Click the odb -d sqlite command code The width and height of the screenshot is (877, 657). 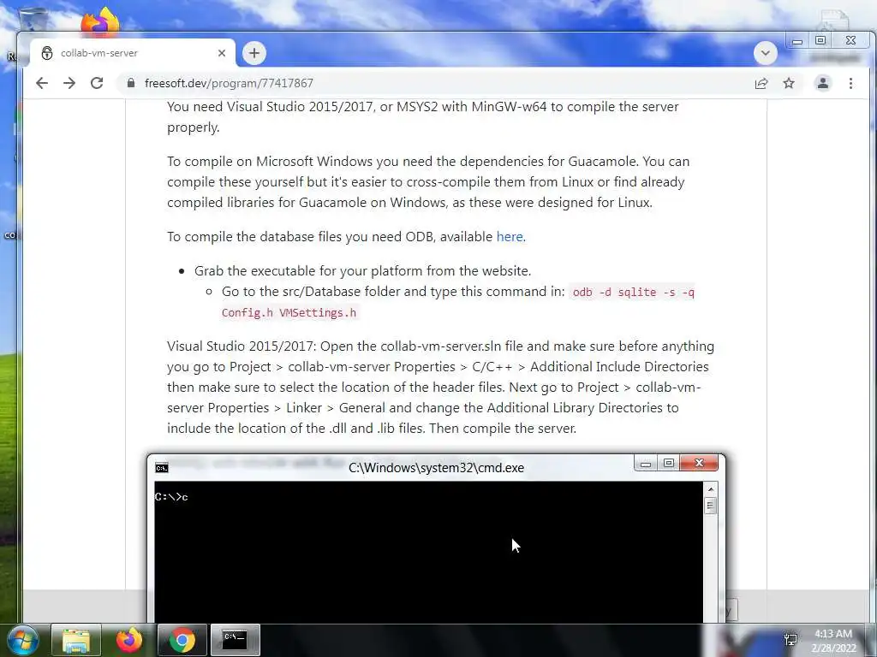[633, 293]
